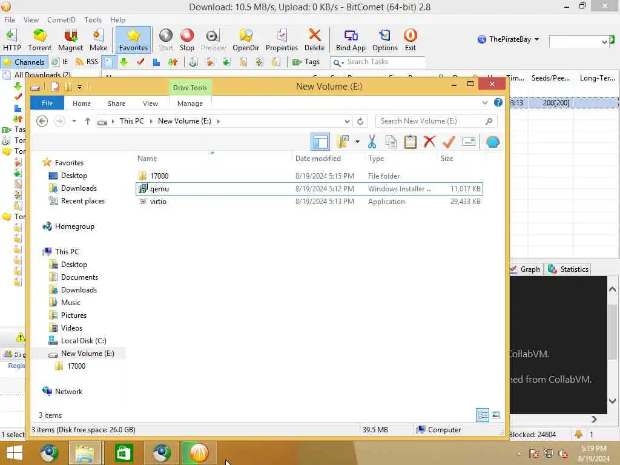Image resolution: width=620 pixels, height=465 pixels.
Task: Click the RSS button in BitComet
Action: 87,62
